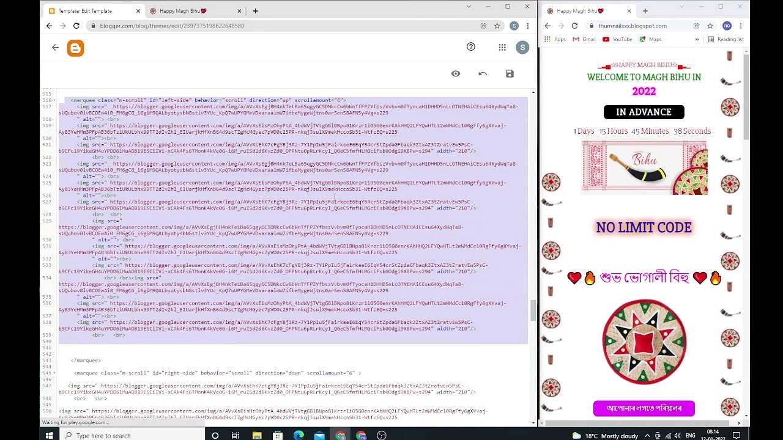
Task: Open the volume icon in the tray
Action: (x=677, y=436)
